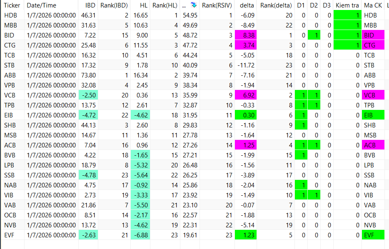The width and height of the screenshot is (389, 249).
Task: Click the Rank(RSIV) column header
Action: pos(217,5)
